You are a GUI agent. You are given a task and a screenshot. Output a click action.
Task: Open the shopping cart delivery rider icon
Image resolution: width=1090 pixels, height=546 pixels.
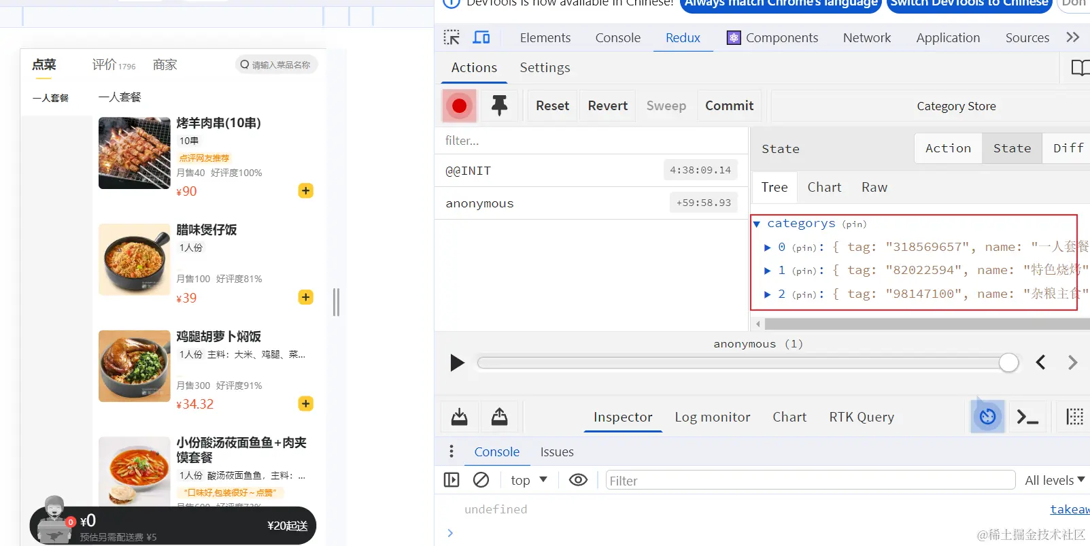pyautogui.click(x=54, y=520)
